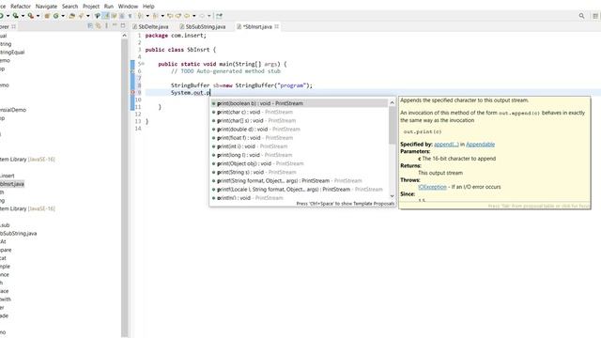Open the Refactor menu
This screenshot has height=338, width=601.
click(21, 7)
